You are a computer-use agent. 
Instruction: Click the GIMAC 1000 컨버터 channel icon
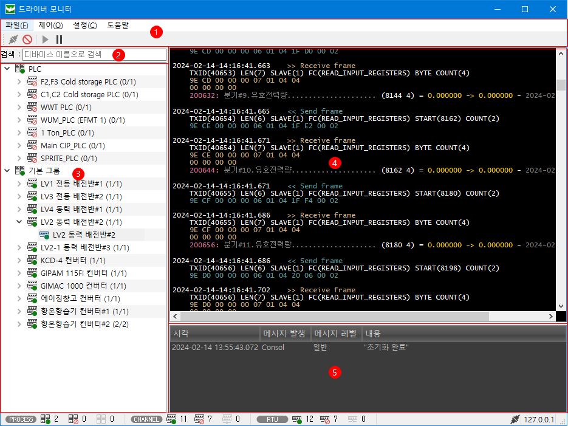tap(32, 286)
